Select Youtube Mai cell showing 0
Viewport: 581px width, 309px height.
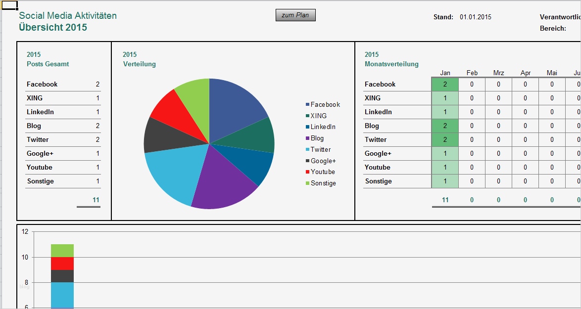[552, 167]
